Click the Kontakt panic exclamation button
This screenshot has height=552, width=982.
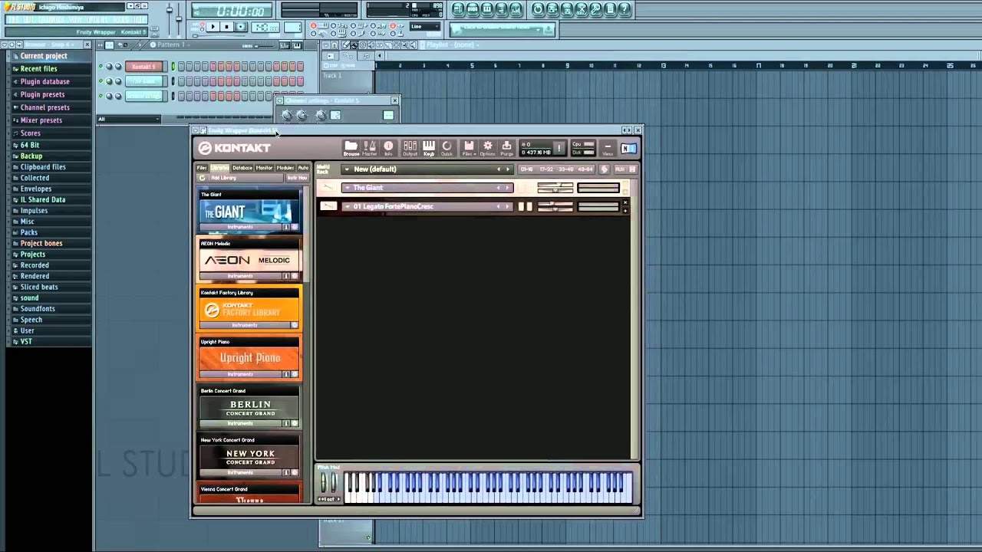(x=559, y=148)
